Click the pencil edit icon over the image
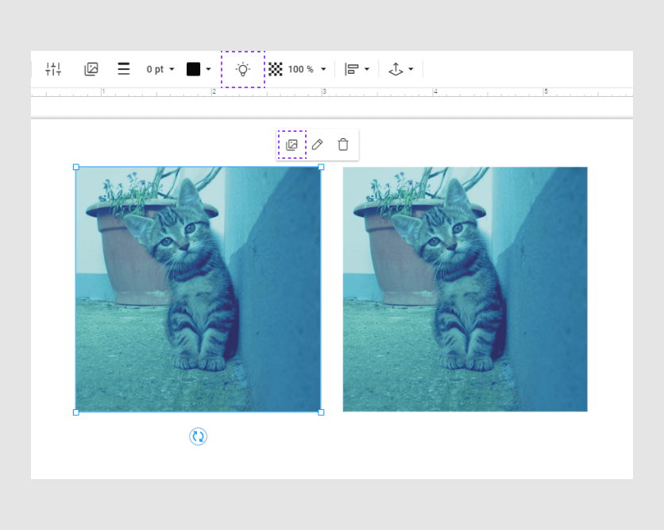 317,145
